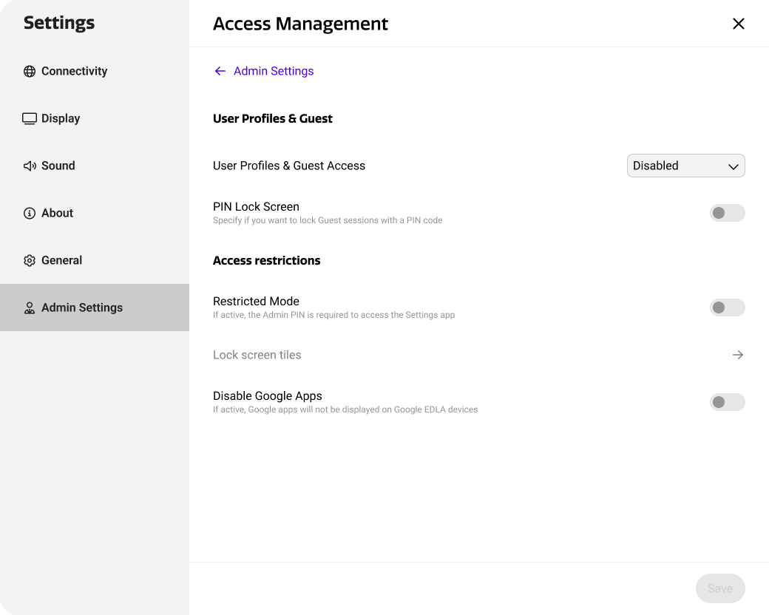
Task: Click the back arrow icon
Action: pyautogui.click(x=220, y=72)
